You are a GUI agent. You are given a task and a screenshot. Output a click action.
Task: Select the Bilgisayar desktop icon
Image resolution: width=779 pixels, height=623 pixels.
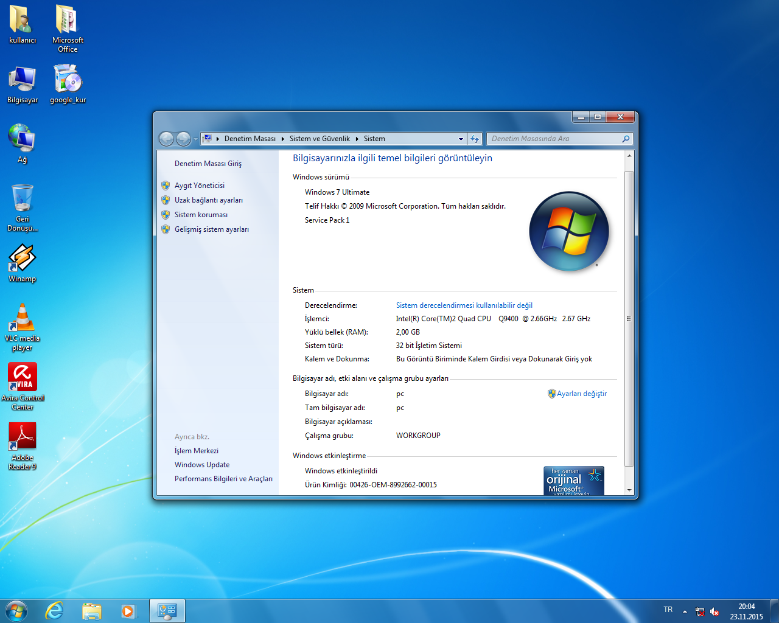(23, 85)
